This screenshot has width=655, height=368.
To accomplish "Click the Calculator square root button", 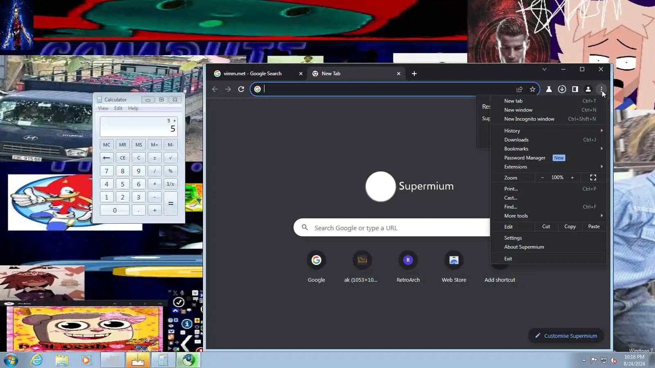I will pyautogui.click(x=171, y=158).
